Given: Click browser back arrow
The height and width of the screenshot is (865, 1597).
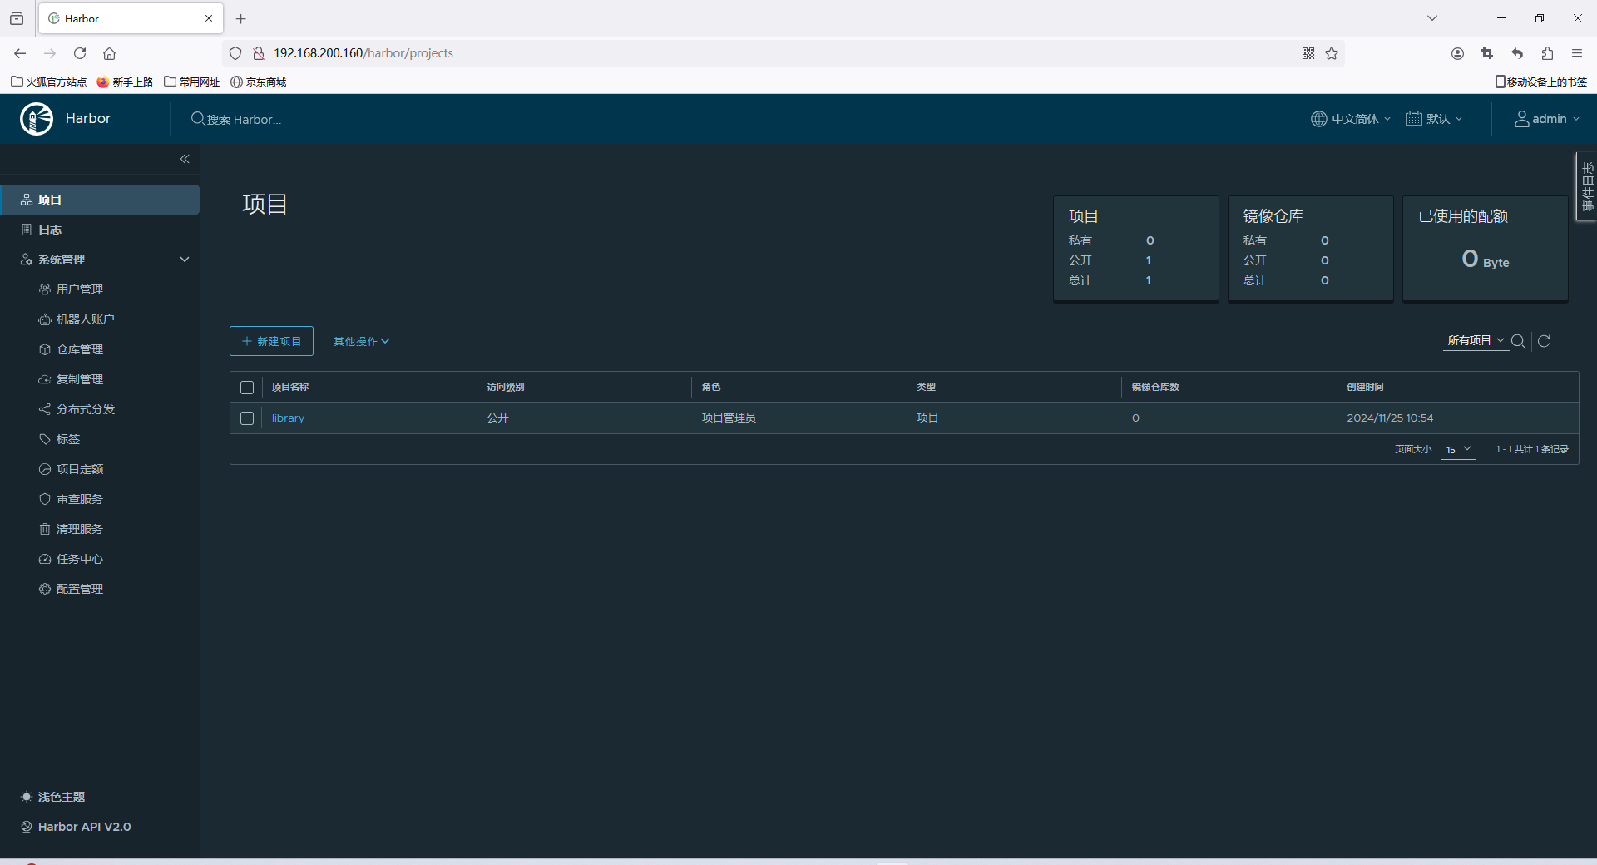Looking at the screenshot, I should (x=20, y=53).
